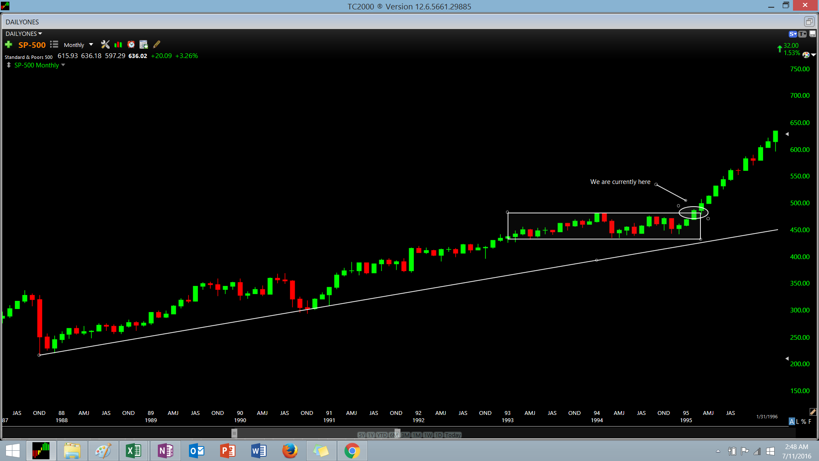Zoom to 1Y range button

(x=371, y=435)
